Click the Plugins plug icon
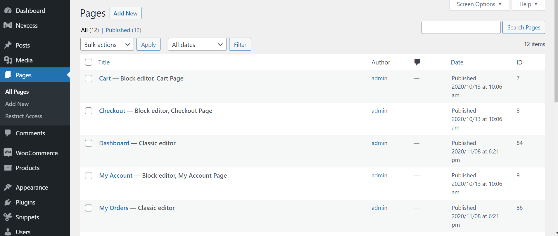The height and width of the screenshot is (236, 558). [8, 202]
